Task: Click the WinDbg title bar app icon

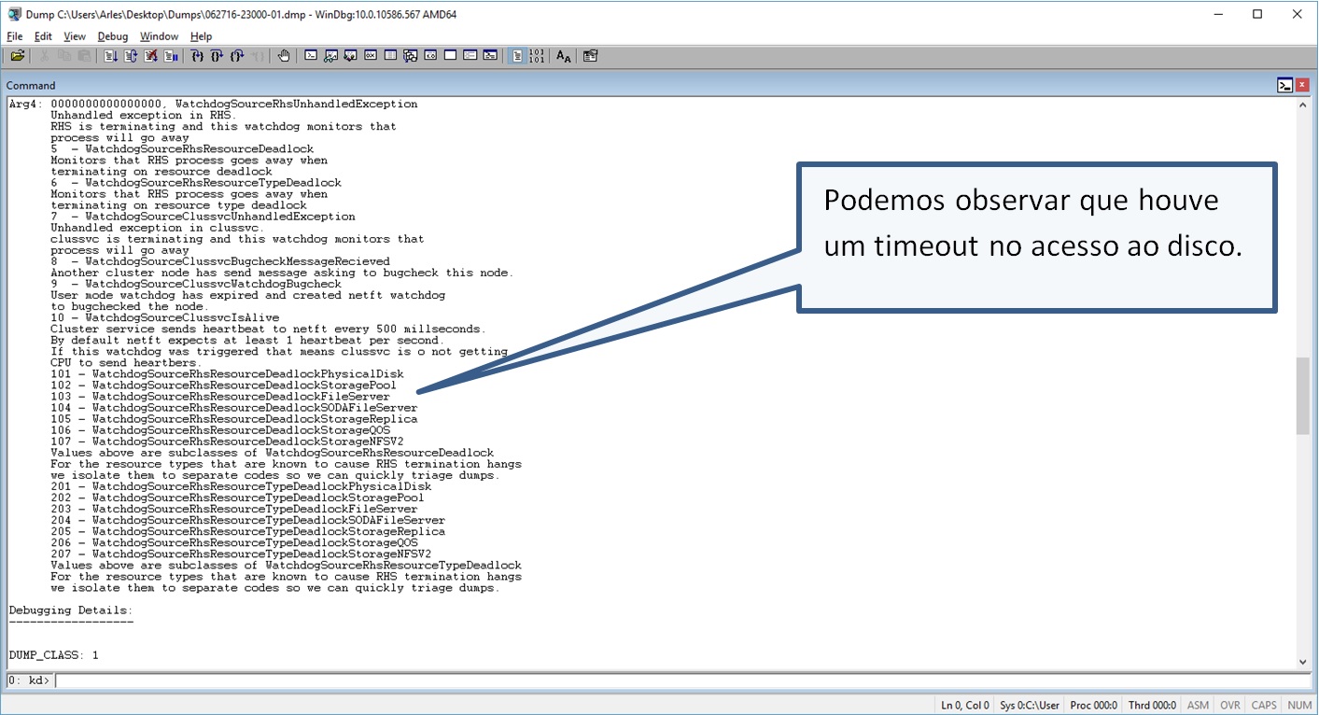Action: (14, 14)
